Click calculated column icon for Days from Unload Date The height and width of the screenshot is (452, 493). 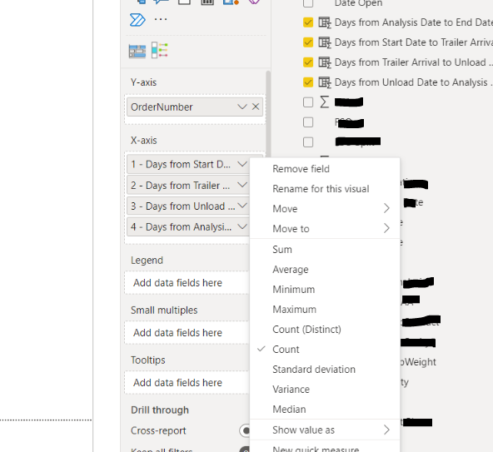(325, 82)
